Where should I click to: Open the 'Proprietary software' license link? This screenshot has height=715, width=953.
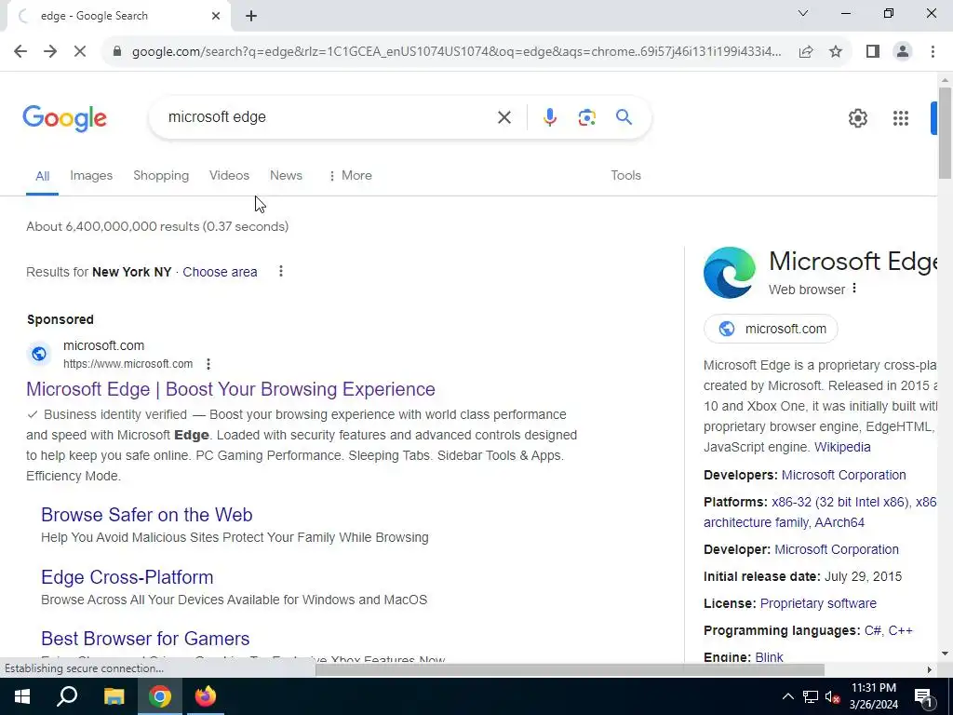[818, 603]
